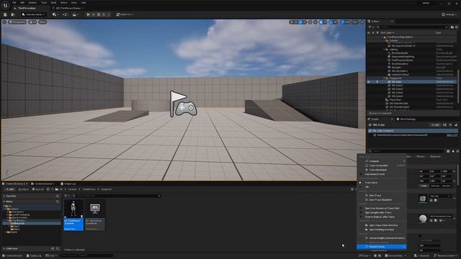Click Output Log in the bottom status bar

click(x=34, y=256)
